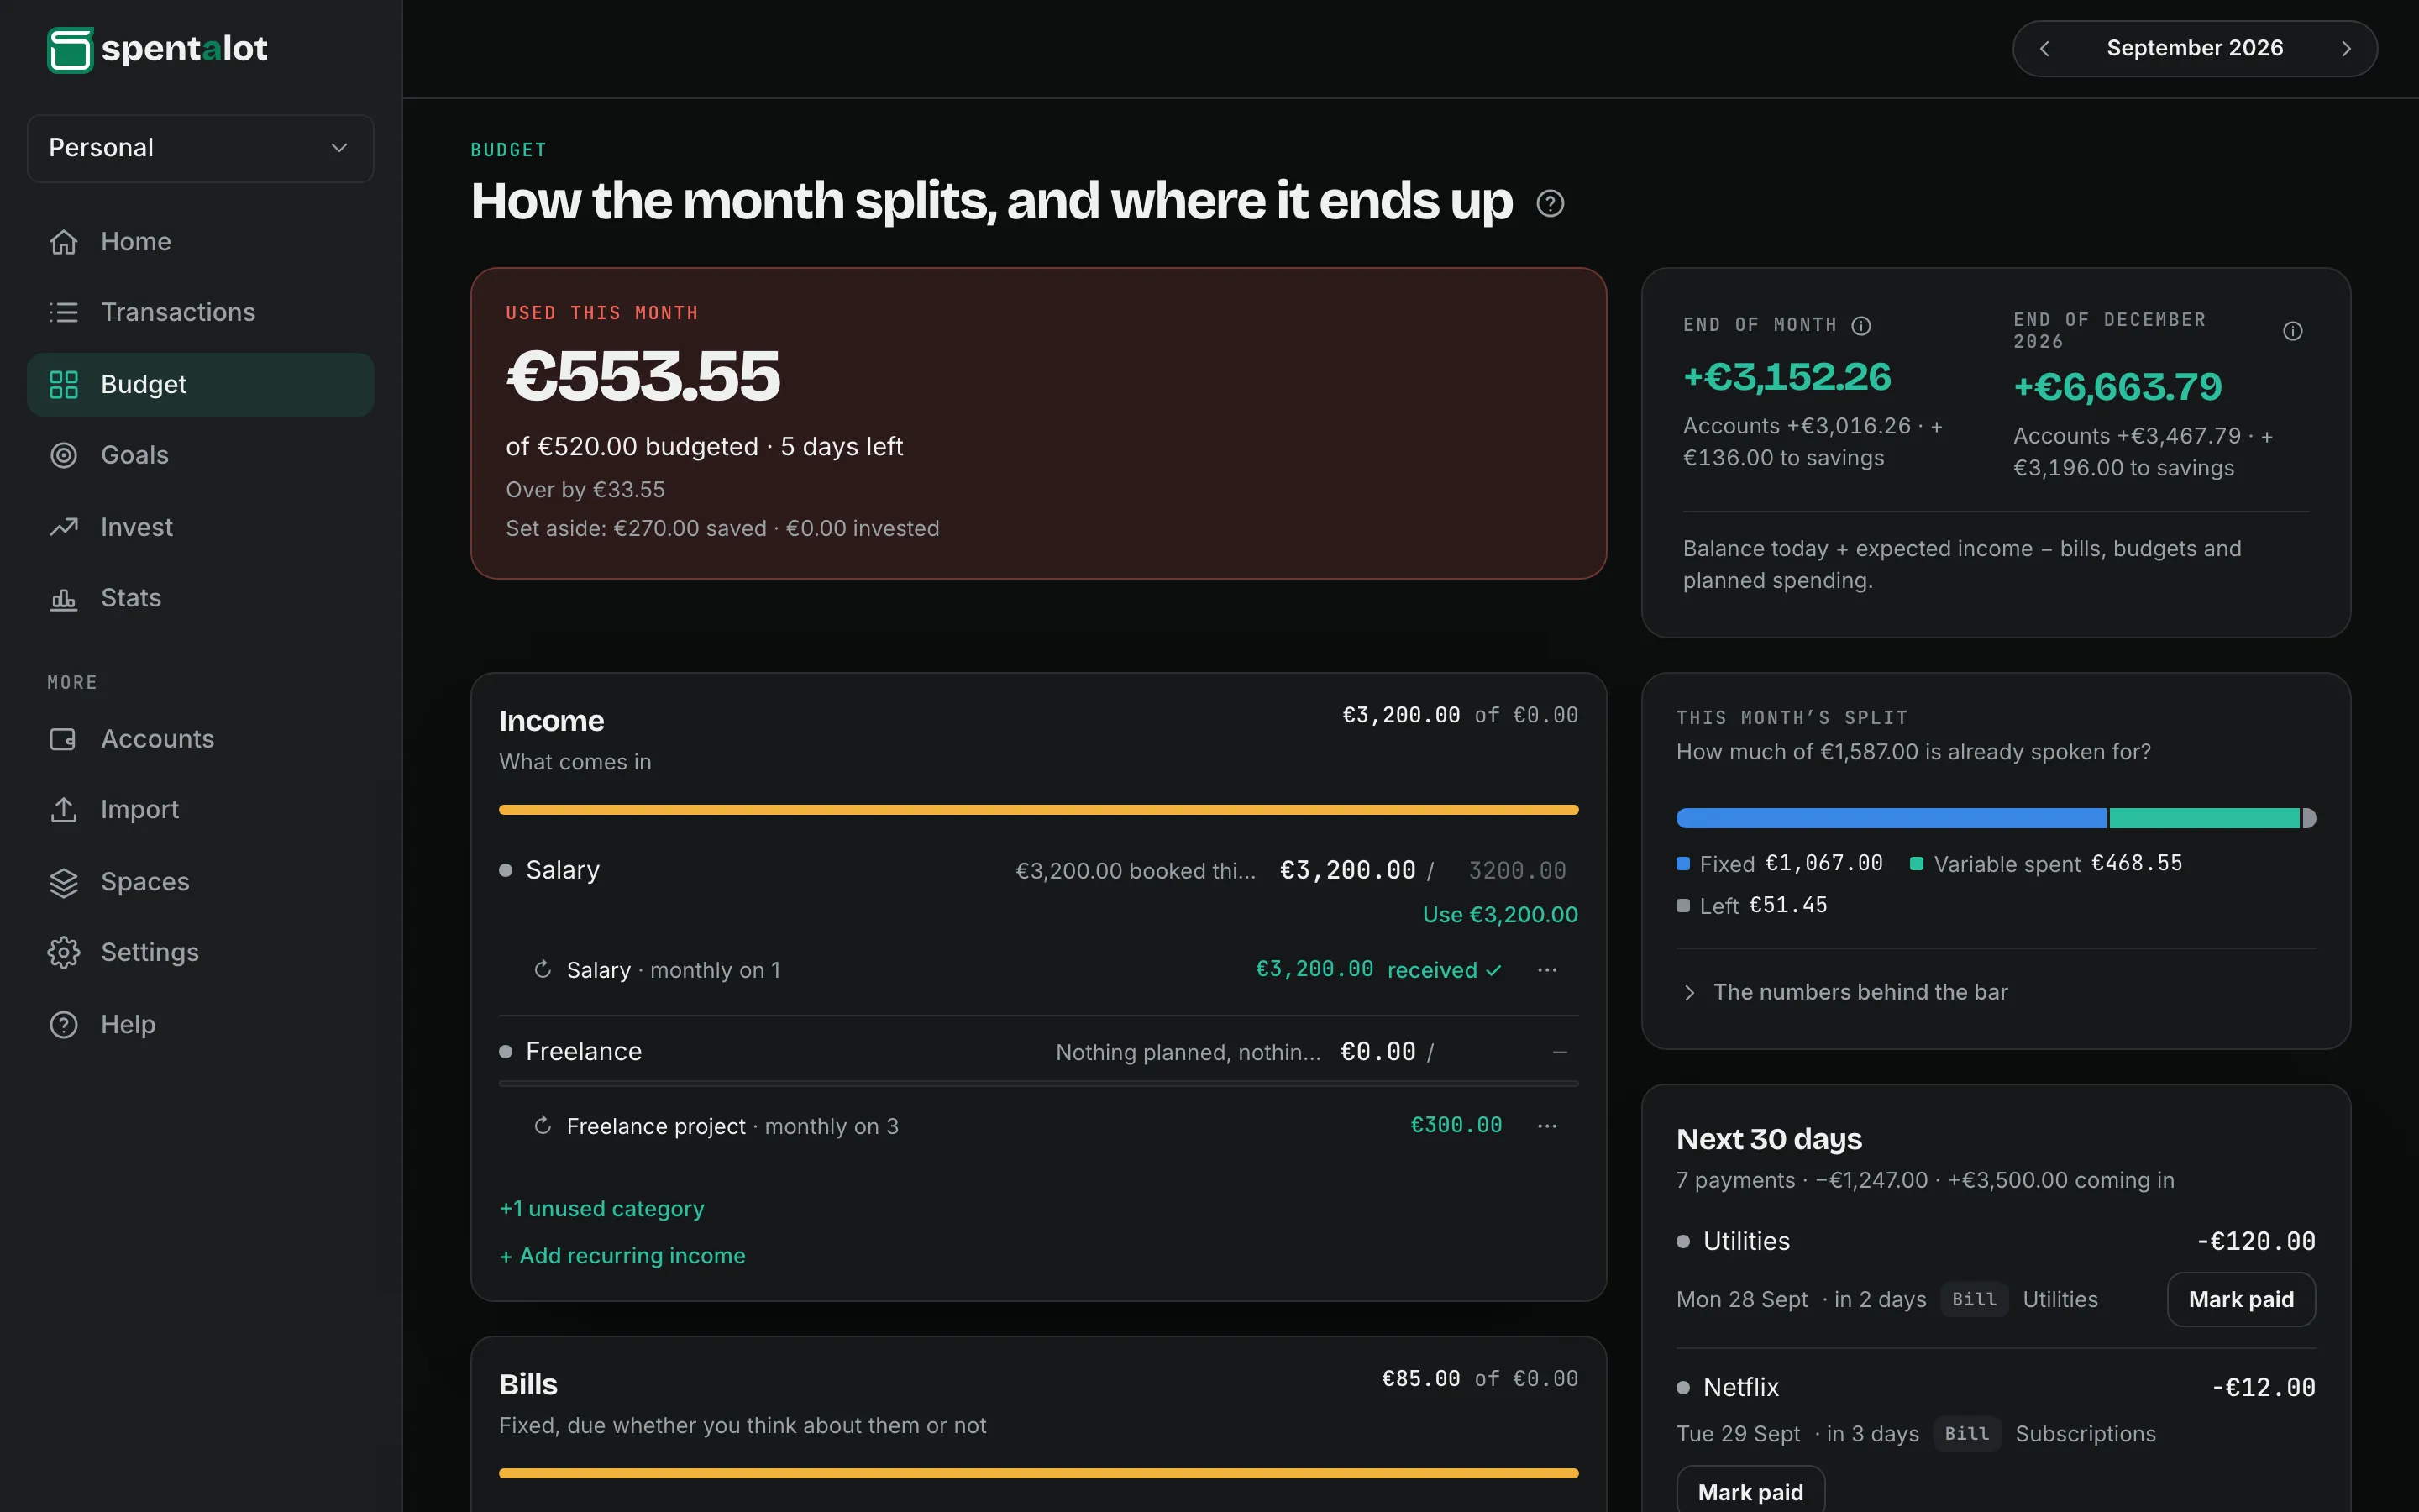The width and height of the screenshot is (2419, 1512).
Task: Select the Budget menu item
Action: [x=201, y=384]
